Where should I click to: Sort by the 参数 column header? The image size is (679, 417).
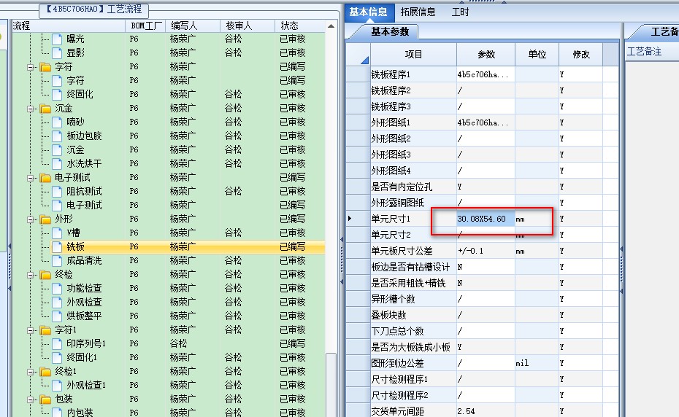(486, 55)
